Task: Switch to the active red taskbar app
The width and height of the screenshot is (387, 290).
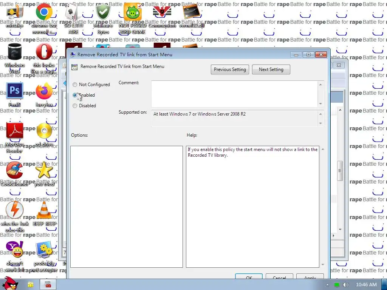Action: click(48, 285)
